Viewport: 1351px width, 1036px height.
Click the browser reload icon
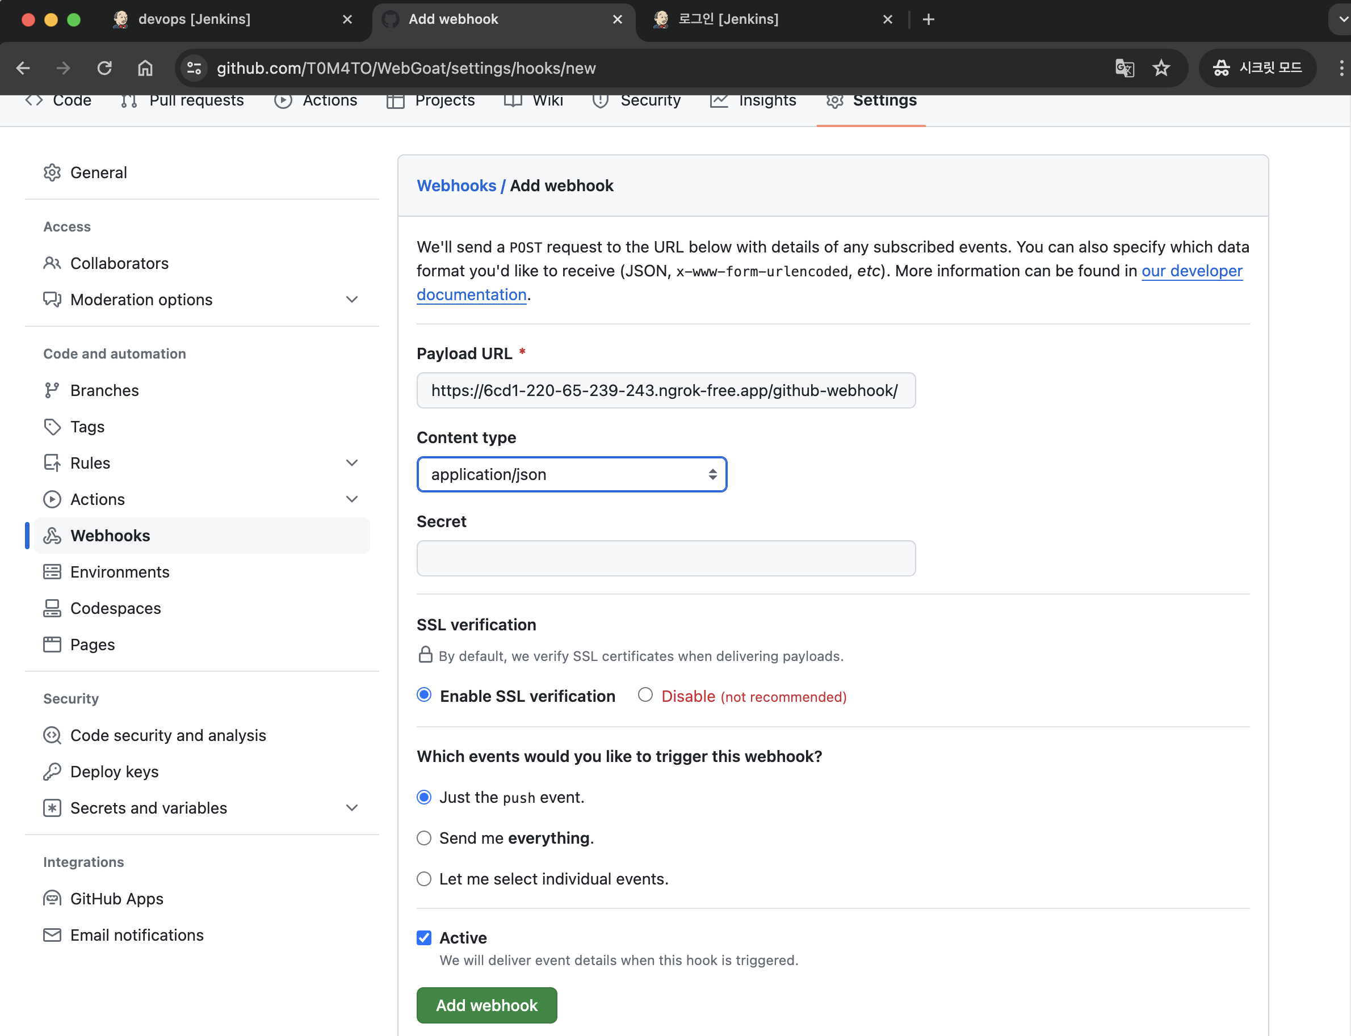(x=104, y=68)
